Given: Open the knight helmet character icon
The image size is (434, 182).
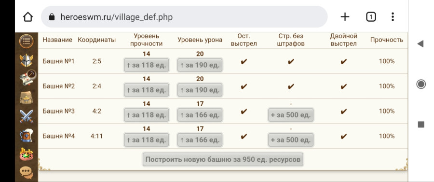Looking at the screenshot, I should coord(27,60).
